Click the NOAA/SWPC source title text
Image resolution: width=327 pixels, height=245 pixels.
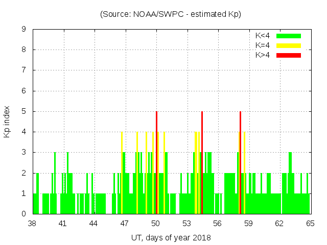click(170, 14)
